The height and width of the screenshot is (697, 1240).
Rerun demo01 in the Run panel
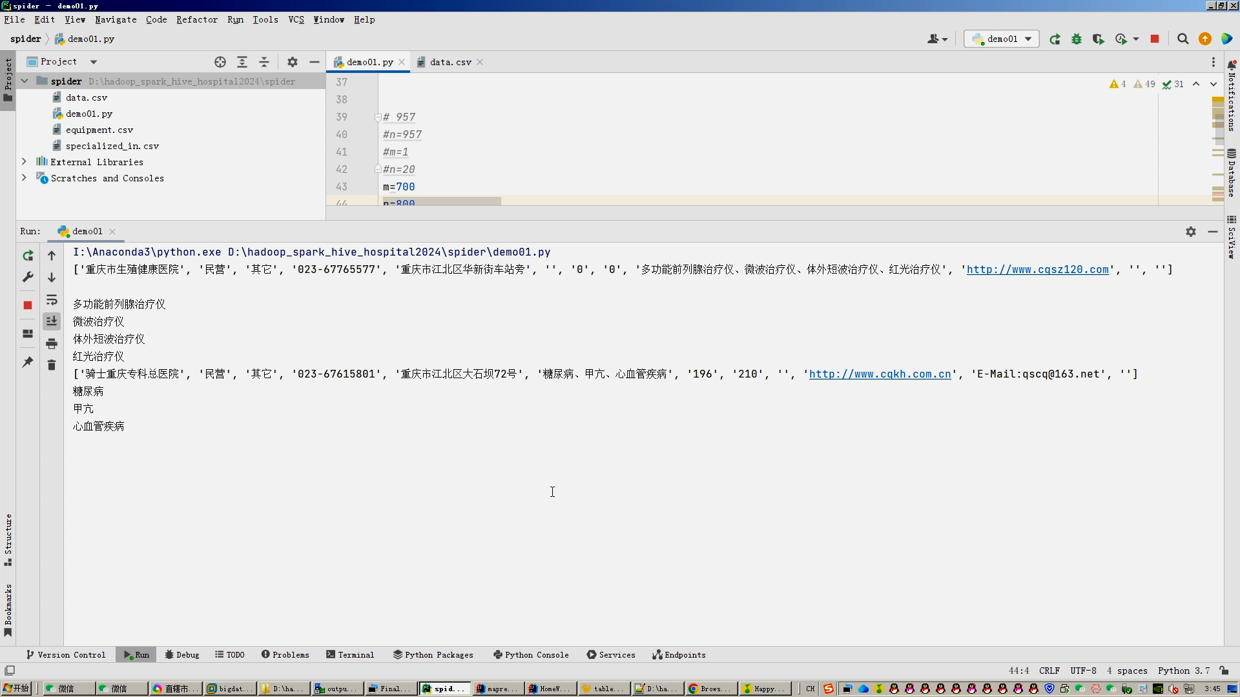tap(28, 256)
